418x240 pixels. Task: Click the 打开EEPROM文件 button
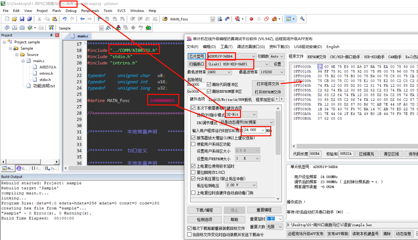point(268,92)
